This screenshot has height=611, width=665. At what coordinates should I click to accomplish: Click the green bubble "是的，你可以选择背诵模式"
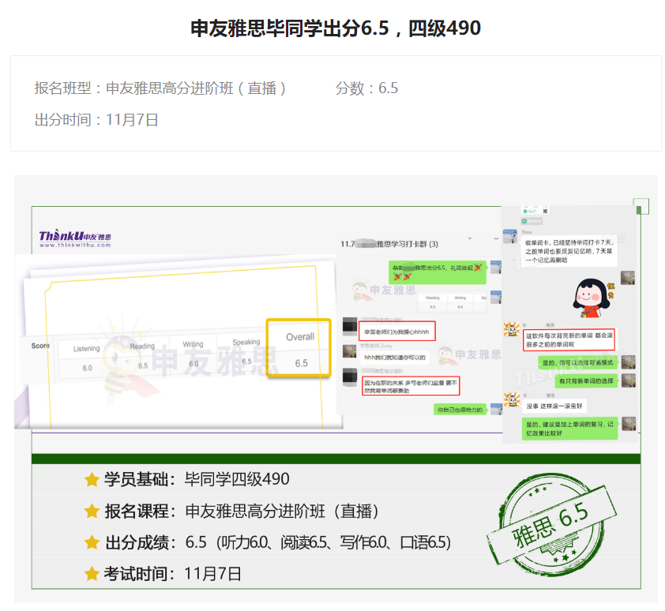point(578,363)
